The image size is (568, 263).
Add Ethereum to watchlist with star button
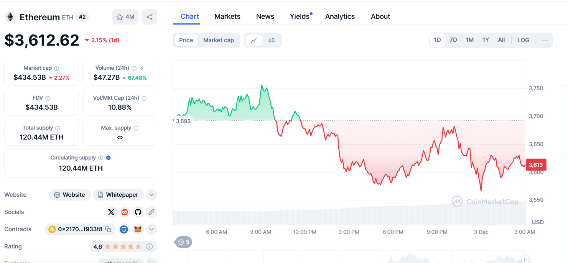[x=125, y=17]
